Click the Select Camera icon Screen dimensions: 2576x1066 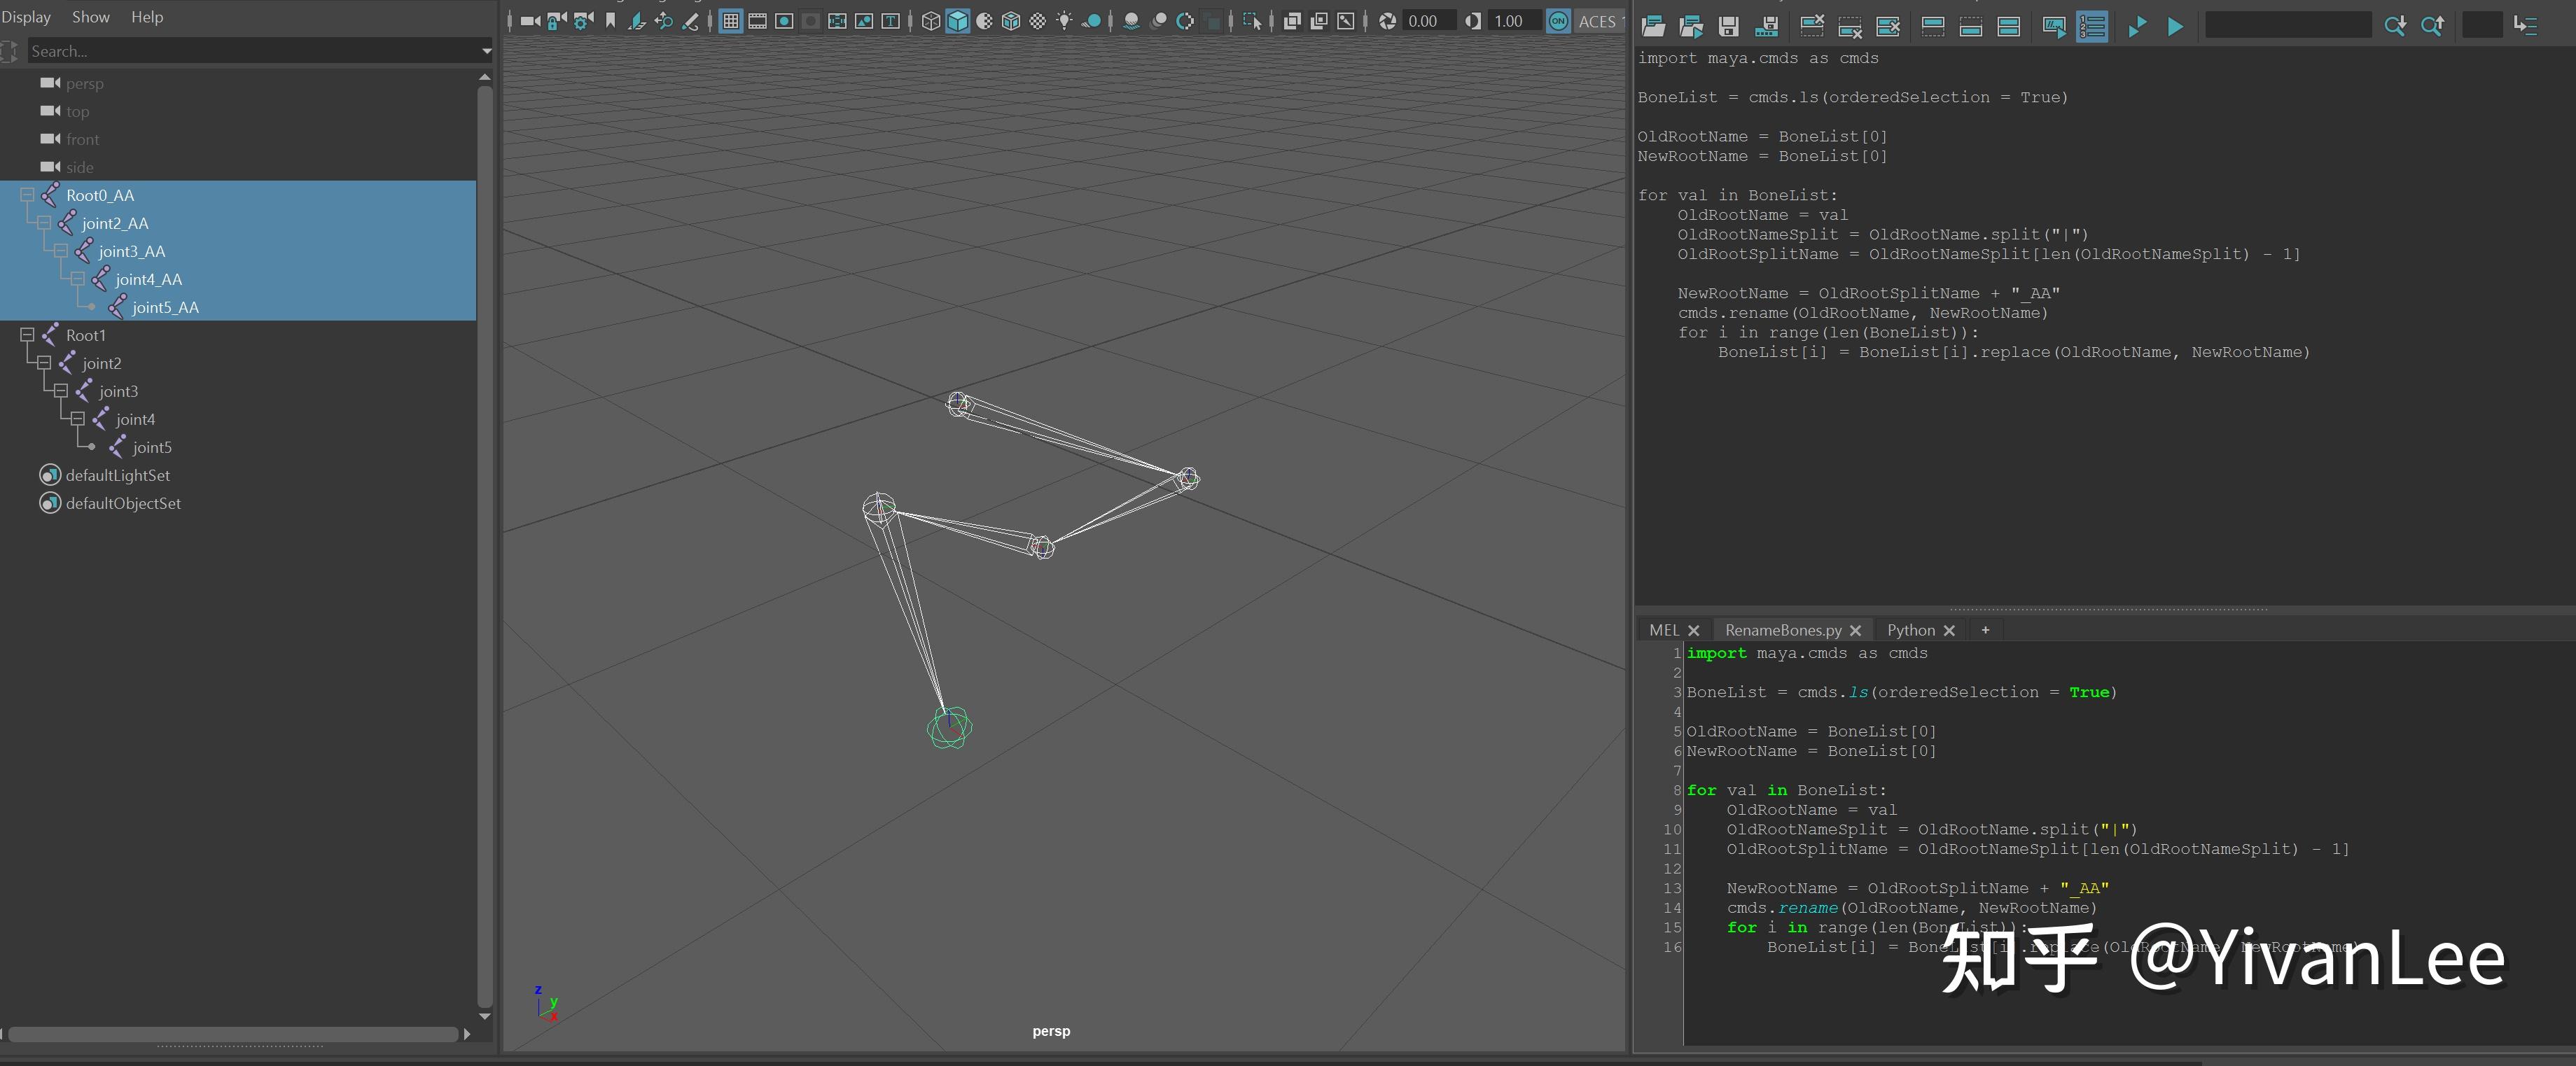[x=530, y=21]
